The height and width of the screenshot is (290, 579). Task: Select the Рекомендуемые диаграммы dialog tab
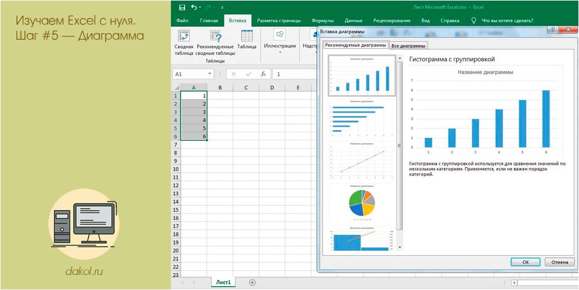click(356, 45)
